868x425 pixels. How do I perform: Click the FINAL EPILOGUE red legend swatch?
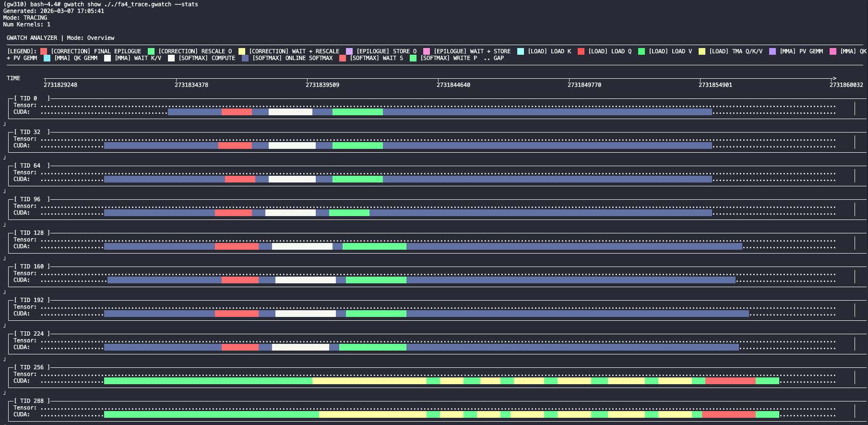[44, 51]
